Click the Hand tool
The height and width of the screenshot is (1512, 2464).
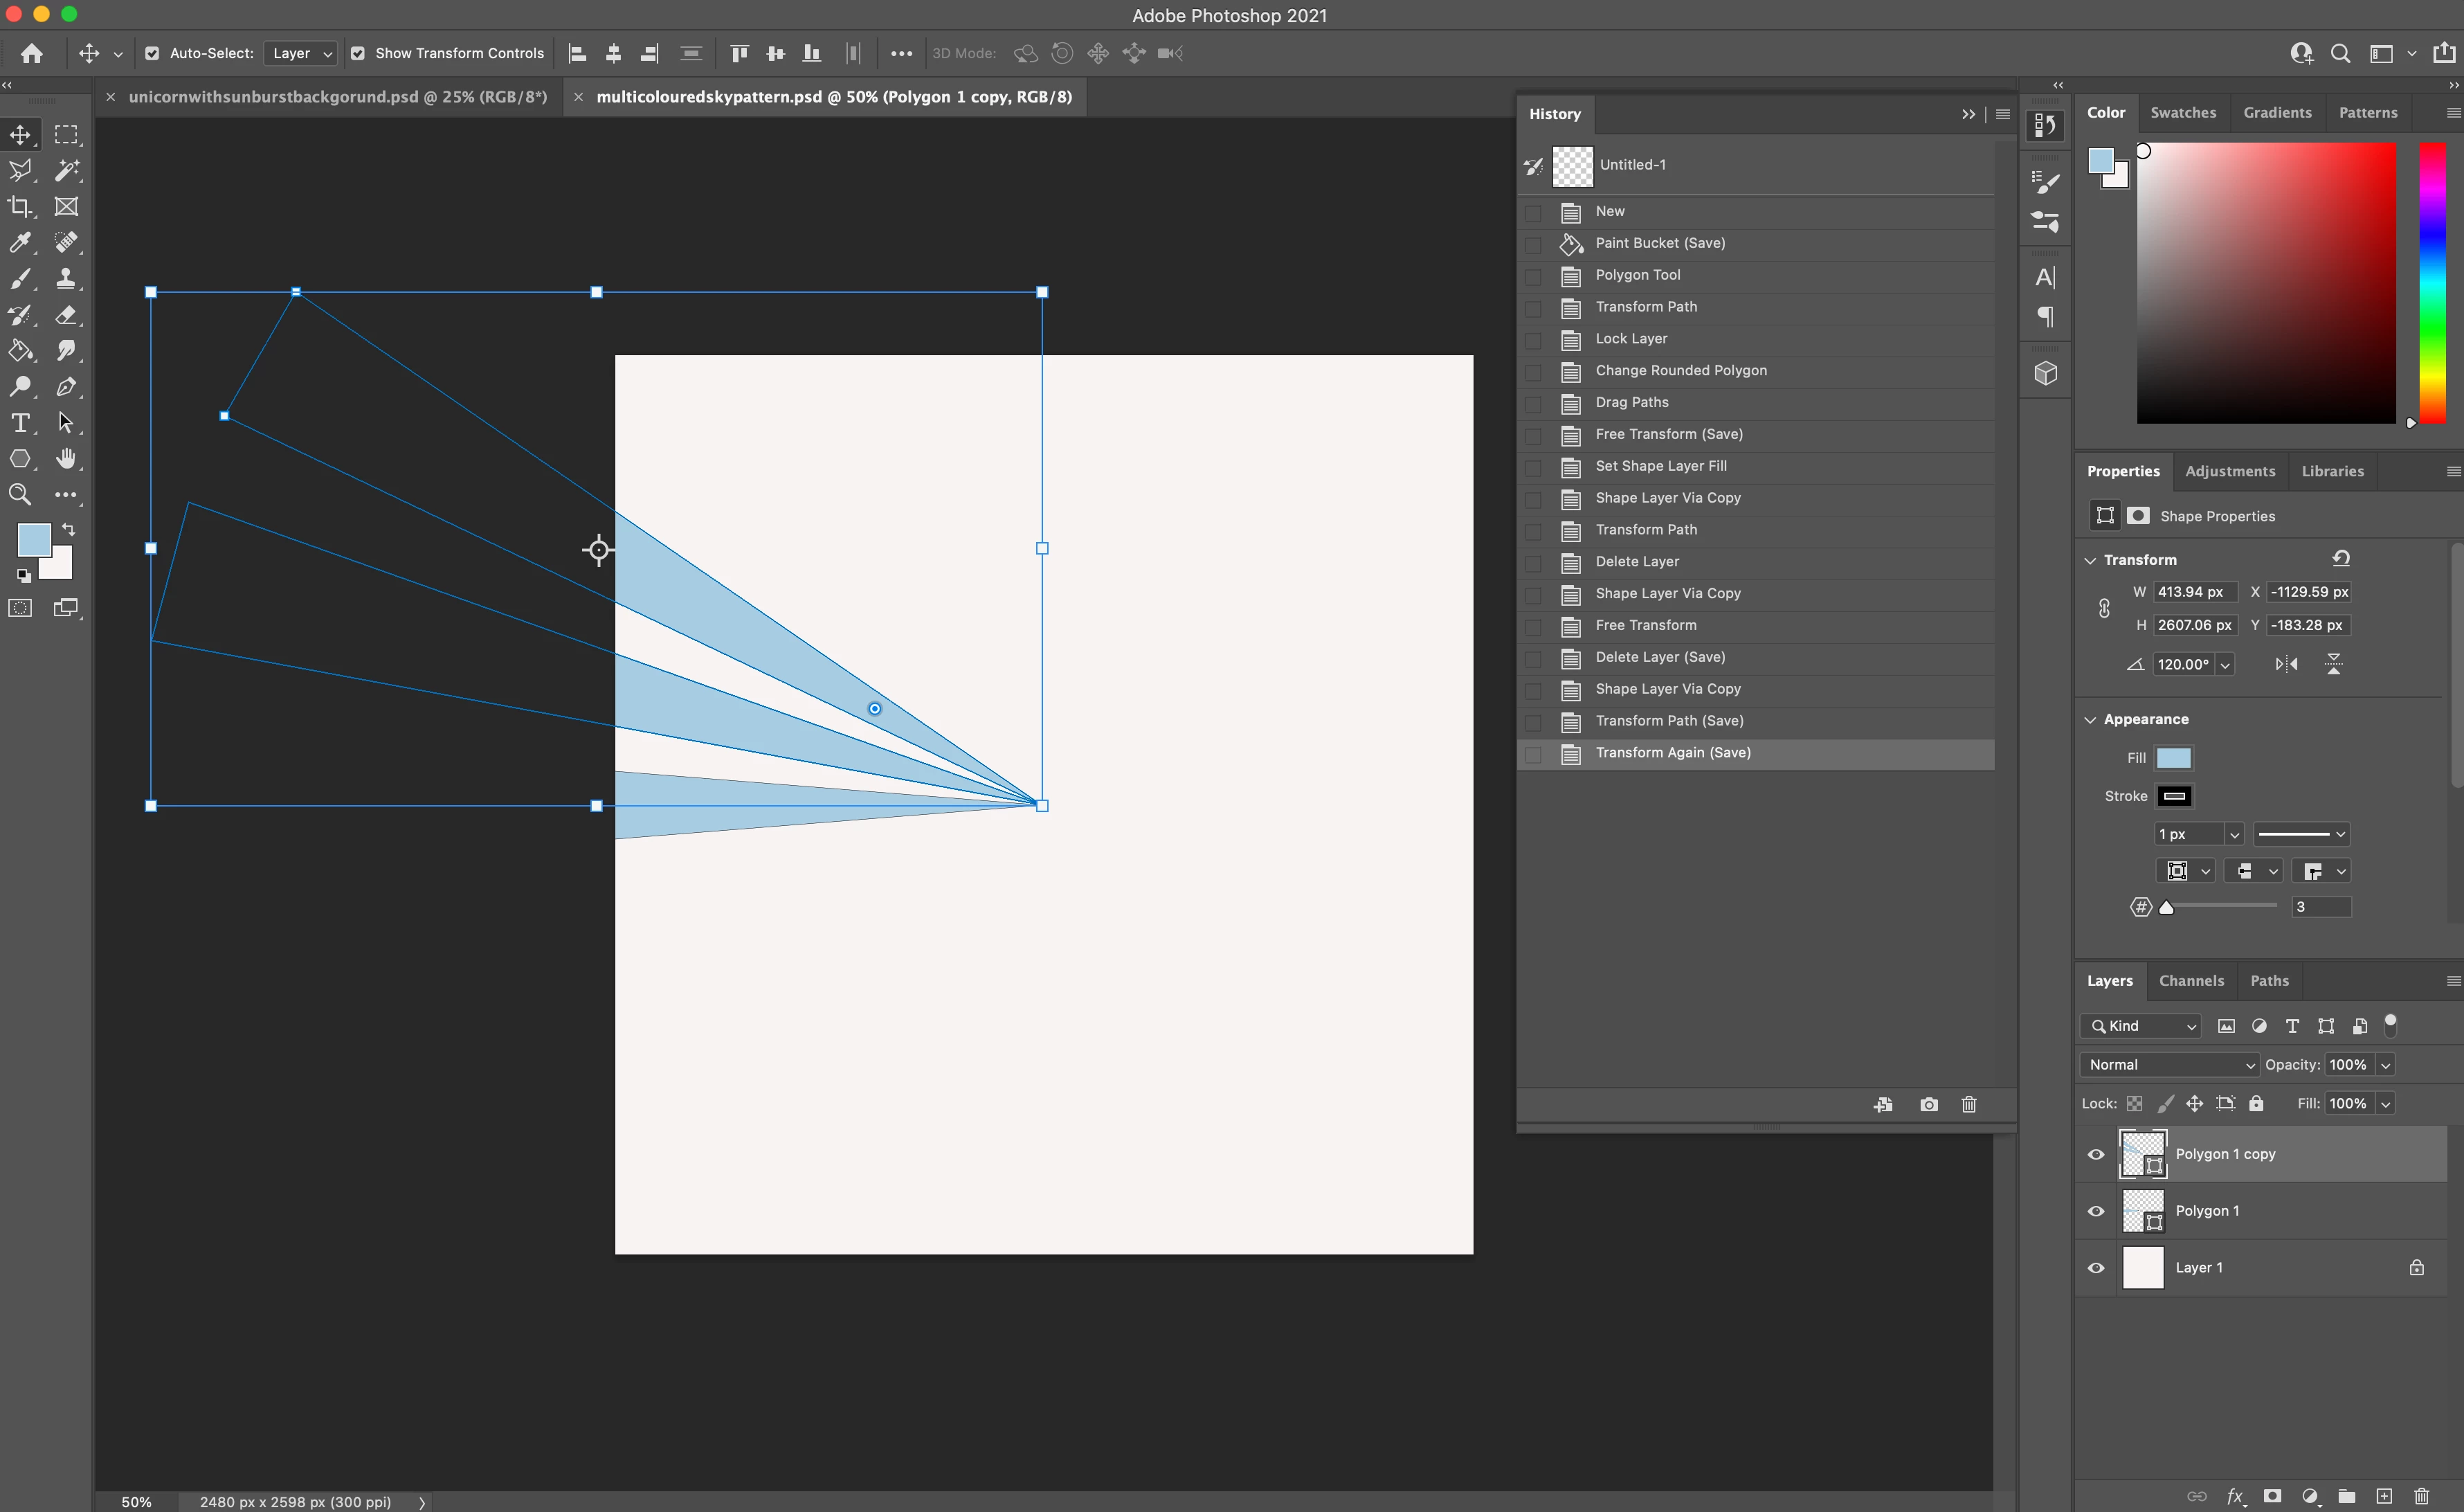click(x=66, y=459)
